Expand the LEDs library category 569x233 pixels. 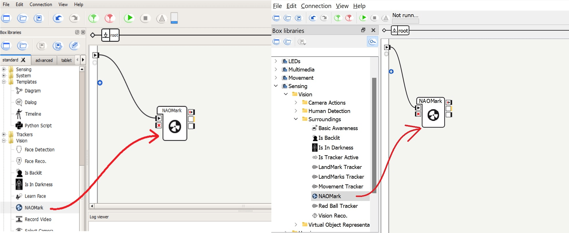[x=276, y=61]
